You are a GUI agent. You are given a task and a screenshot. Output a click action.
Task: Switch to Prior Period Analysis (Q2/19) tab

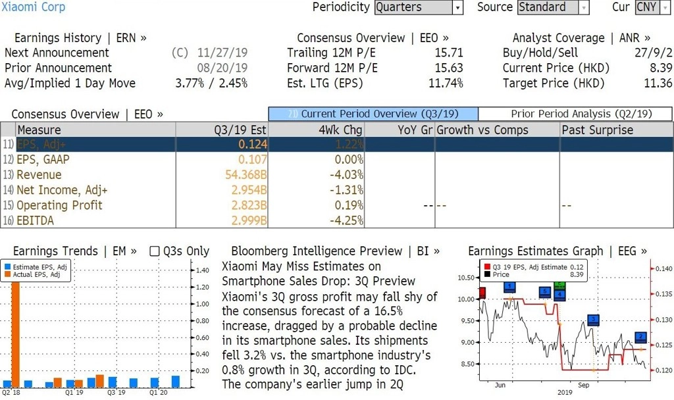[575, 114]
